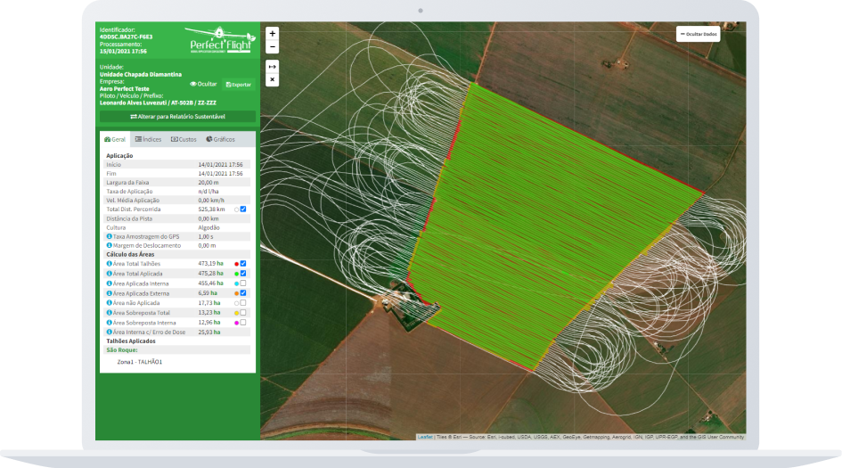Uncheck the Área Total Talhões checkbox
The width and height of the screenshot is (842, 468).
(243, 264)
